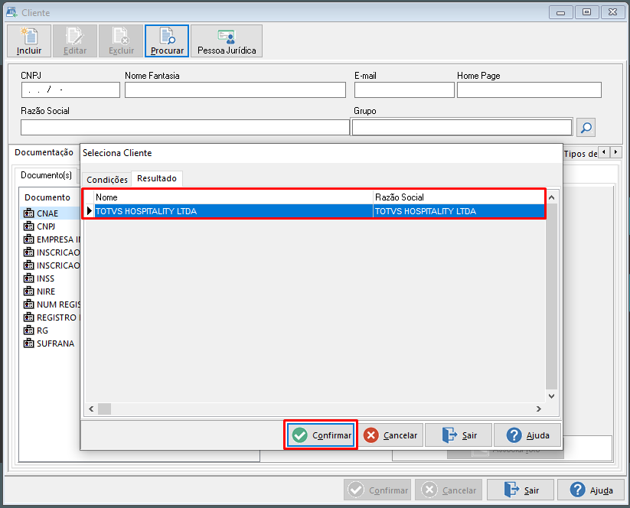The width and height of the screenshot is (630, 508).
Task: Click TOTVS HOSPITALITY LTDA Razão Social cell
Action: [459, 211]
